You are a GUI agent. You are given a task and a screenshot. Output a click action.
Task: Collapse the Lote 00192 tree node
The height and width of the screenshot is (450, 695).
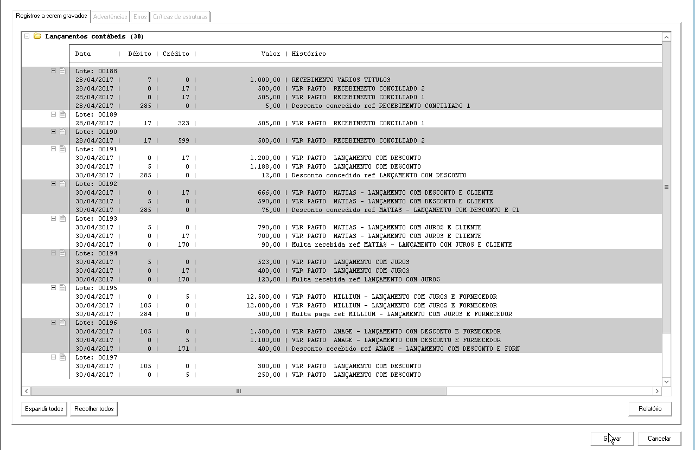coord(54,184)
